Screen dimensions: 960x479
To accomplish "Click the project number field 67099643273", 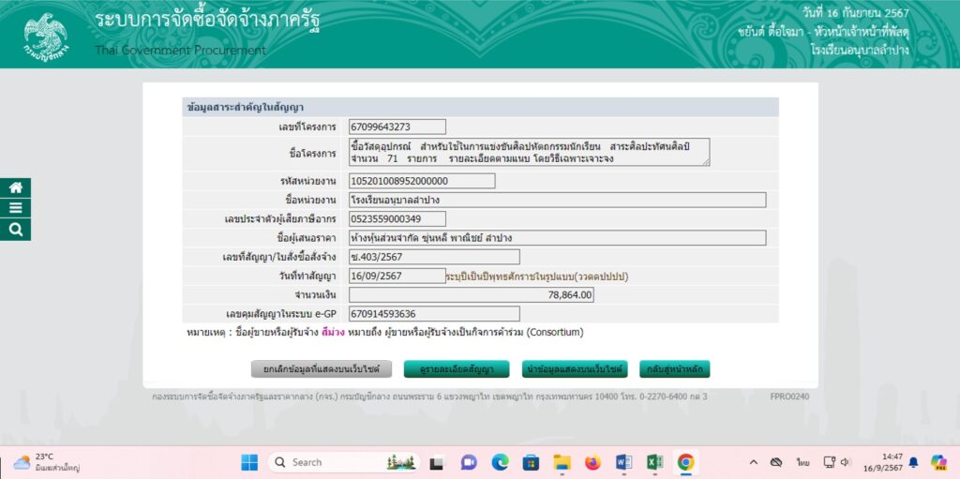I will [x=397, y=127].
